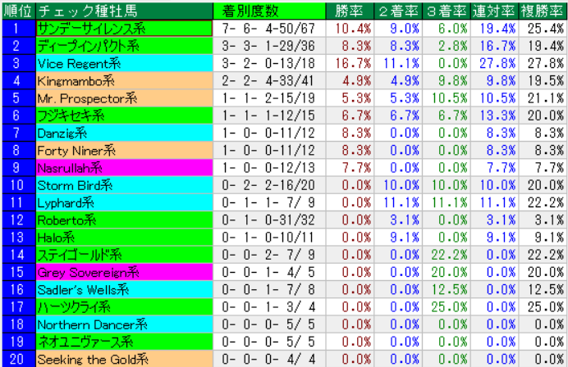
Task: Click rank number 1 cell
Action: click(x=19, y=29)
